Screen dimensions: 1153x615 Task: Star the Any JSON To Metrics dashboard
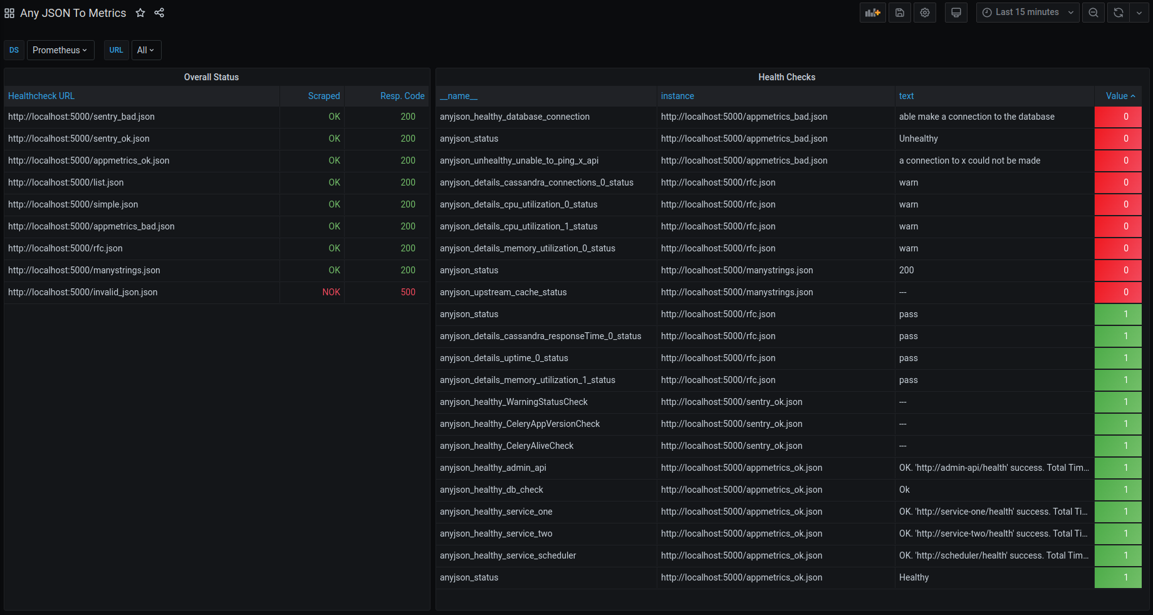pos(140,13)
